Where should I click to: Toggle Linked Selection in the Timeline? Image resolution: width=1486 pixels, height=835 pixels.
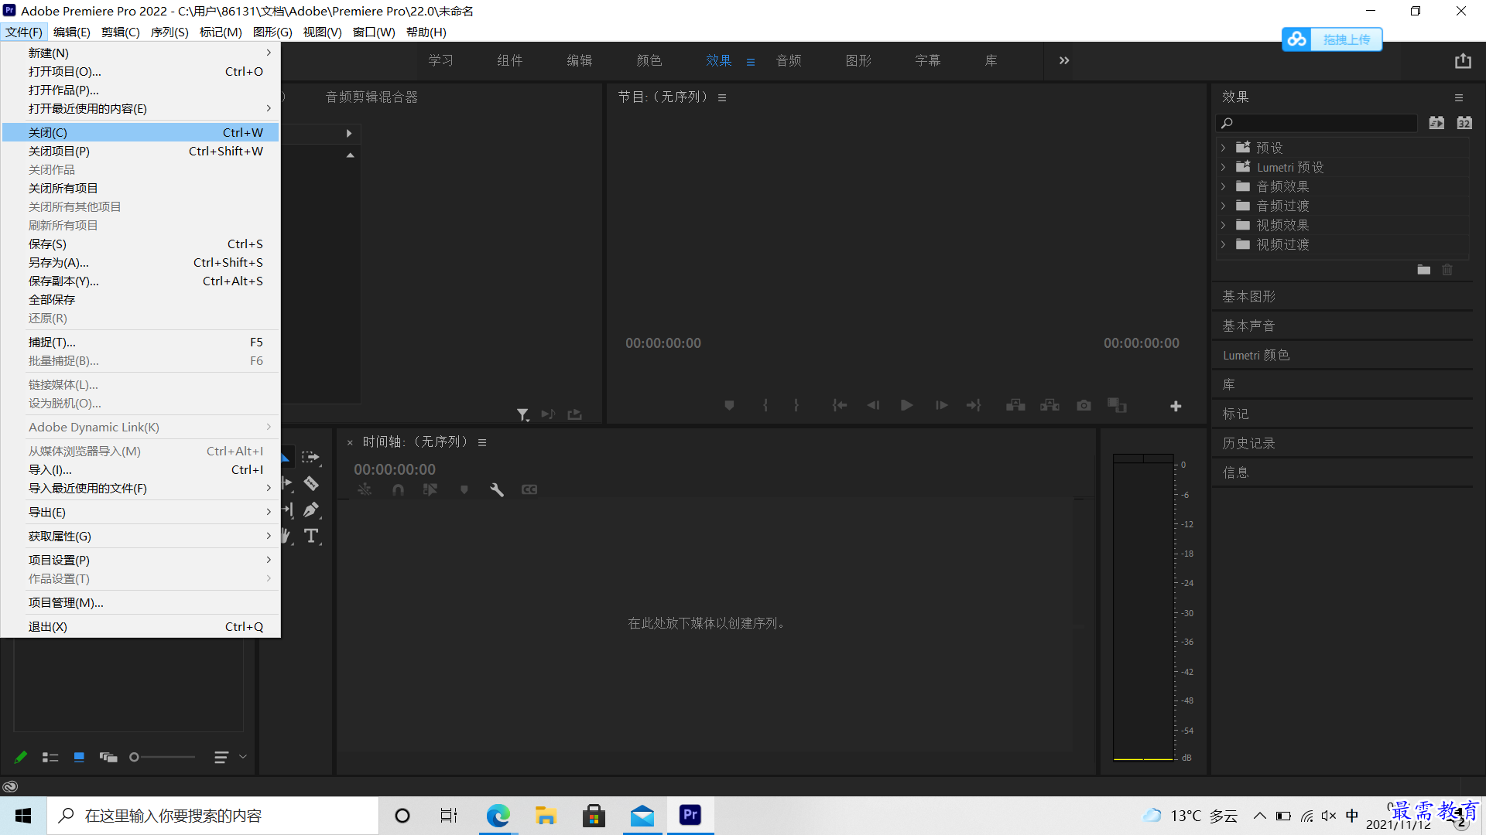[x=430, y=489]
